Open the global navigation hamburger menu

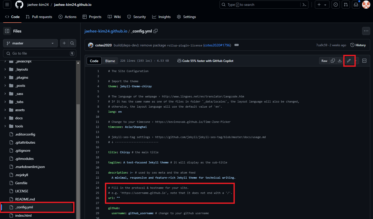(7, 5)
